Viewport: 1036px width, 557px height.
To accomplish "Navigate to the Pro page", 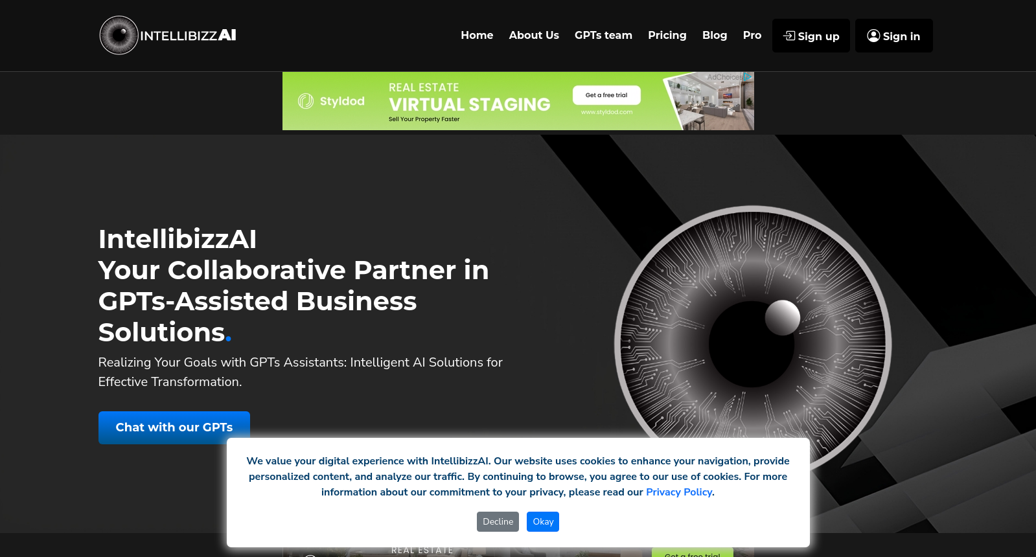I will [x=752, y=35].
